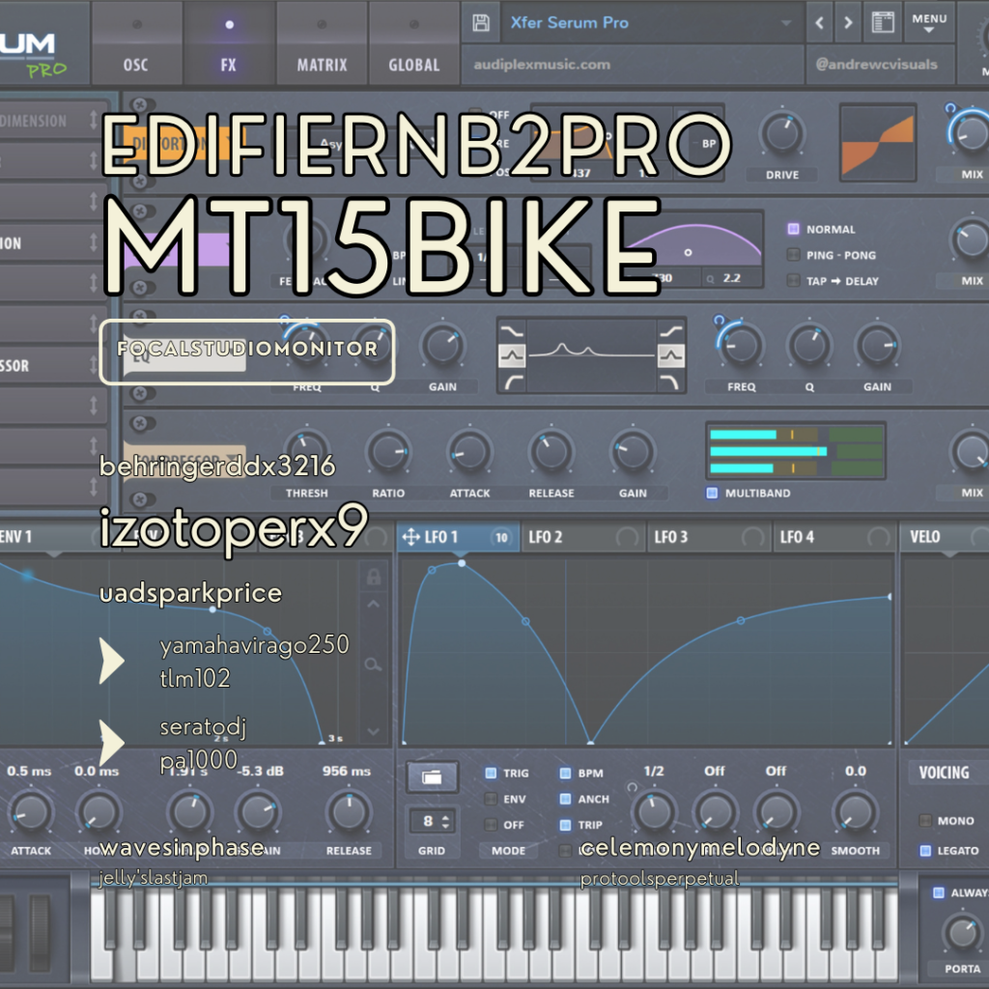Toggle LEGATO voicing
This screenshot has width=989, height=989.
pos(925,851)
